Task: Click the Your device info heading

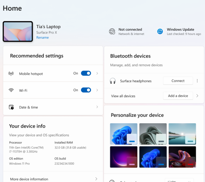Action: 27,126
